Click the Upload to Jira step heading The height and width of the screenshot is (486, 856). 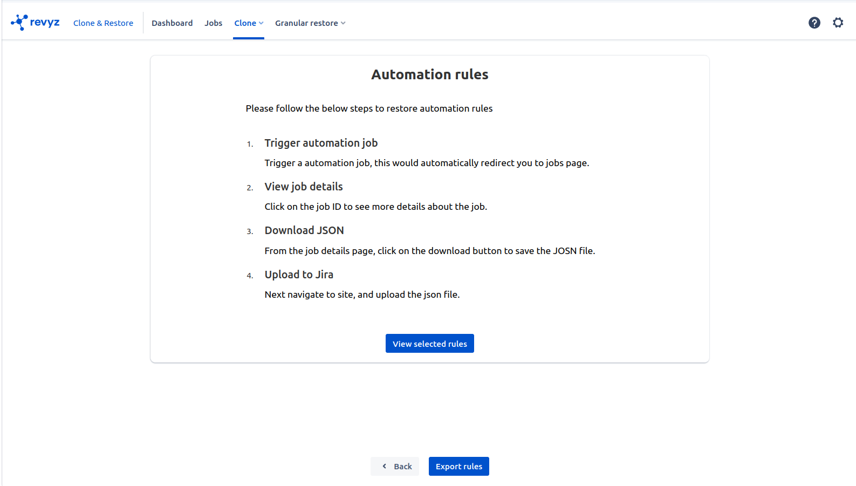[299, 275]
